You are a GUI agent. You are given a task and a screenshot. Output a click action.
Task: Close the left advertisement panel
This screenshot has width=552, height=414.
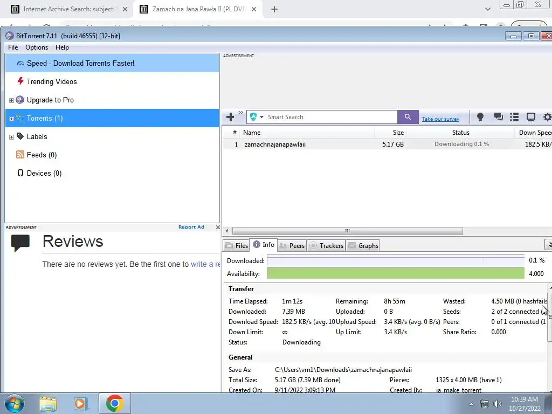pyautogui.click(x=218, y=227)
